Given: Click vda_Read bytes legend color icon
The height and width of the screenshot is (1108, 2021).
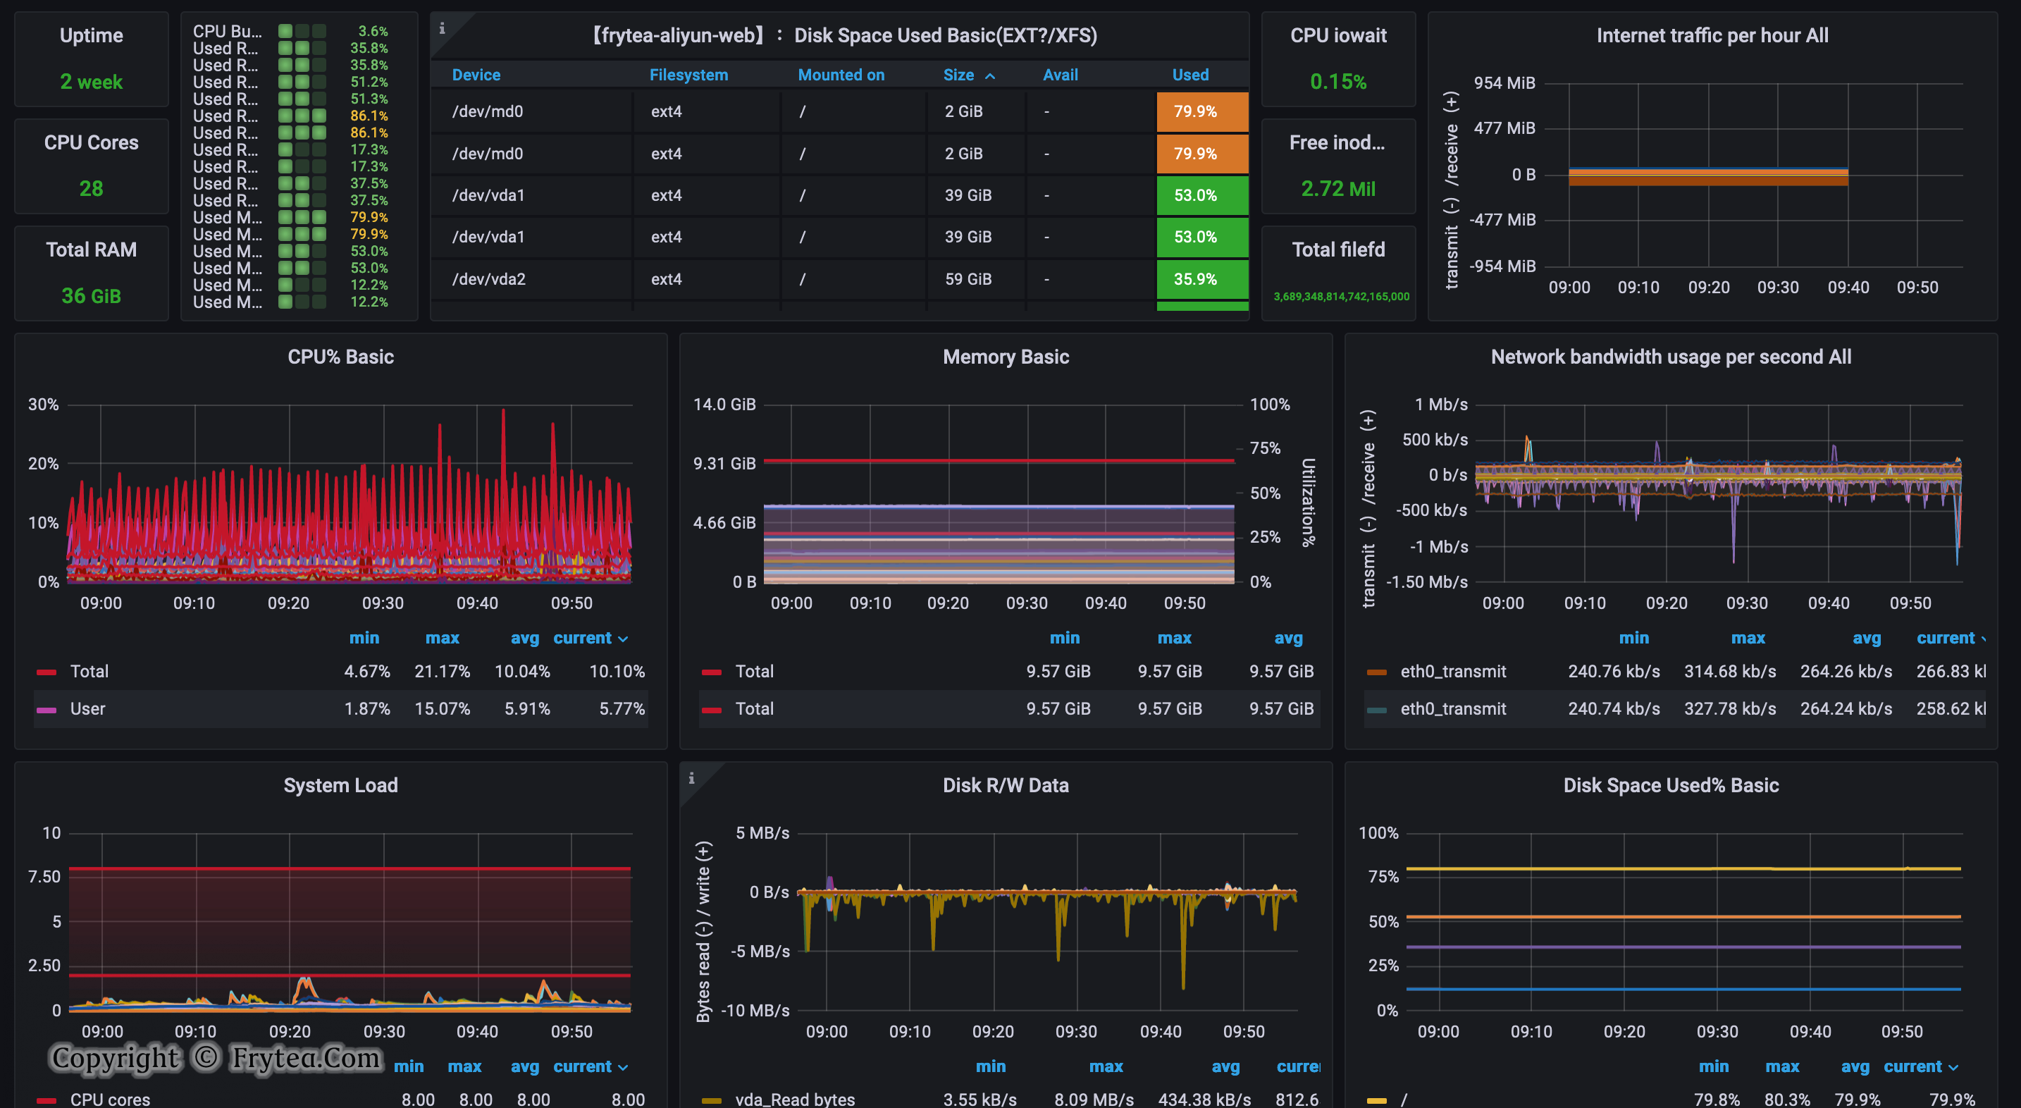Looking at the screenshot, I should (711, 1100).
